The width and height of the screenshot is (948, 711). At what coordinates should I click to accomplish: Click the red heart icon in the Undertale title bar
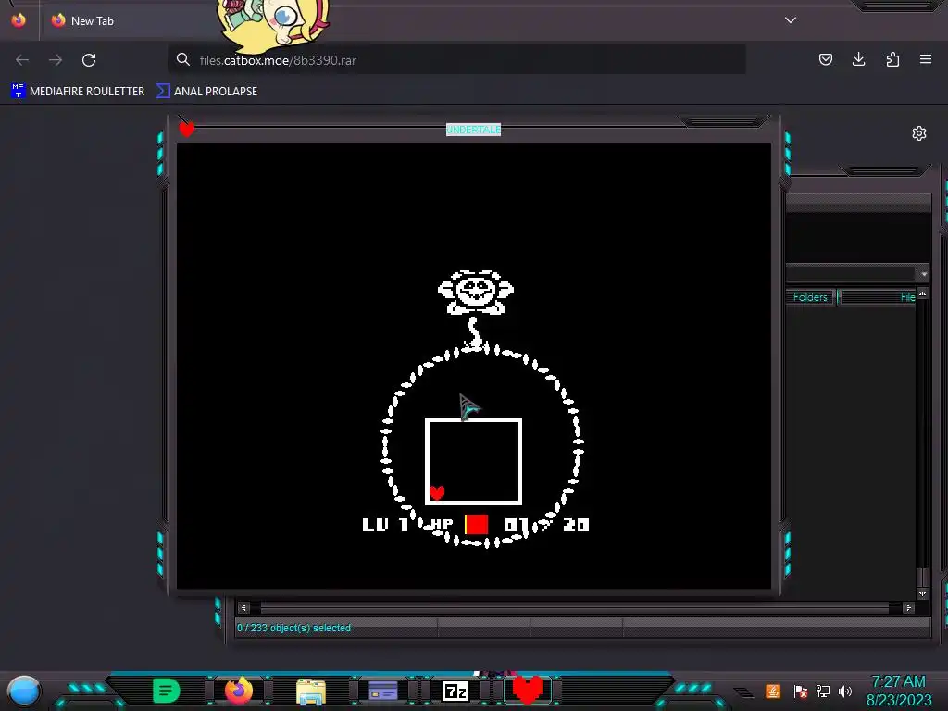(x=187, y=129)
